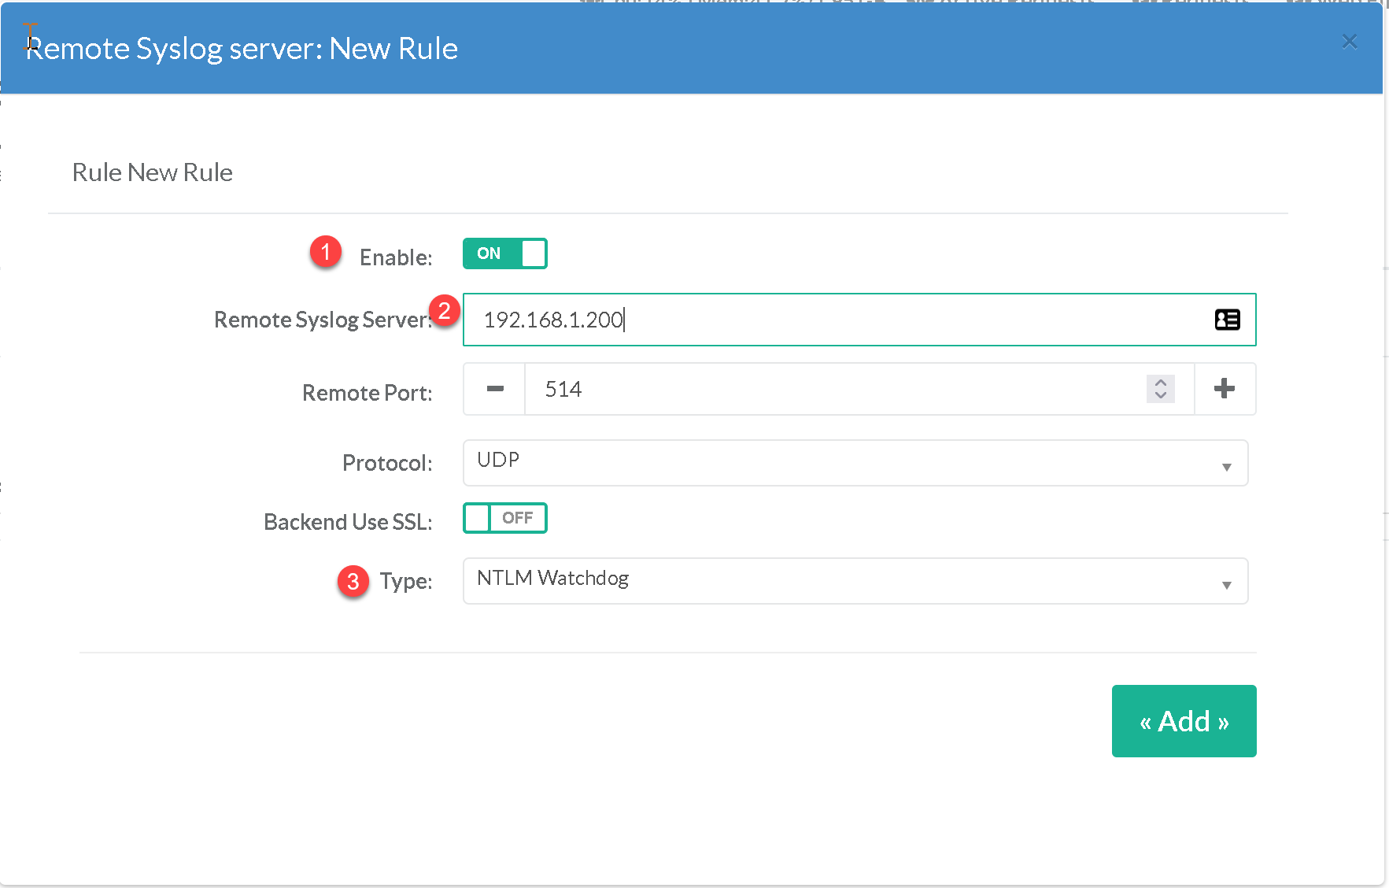This screenshot has width=1389, height=888.
Task: Click the red step 2 badge
Action: 445,311
